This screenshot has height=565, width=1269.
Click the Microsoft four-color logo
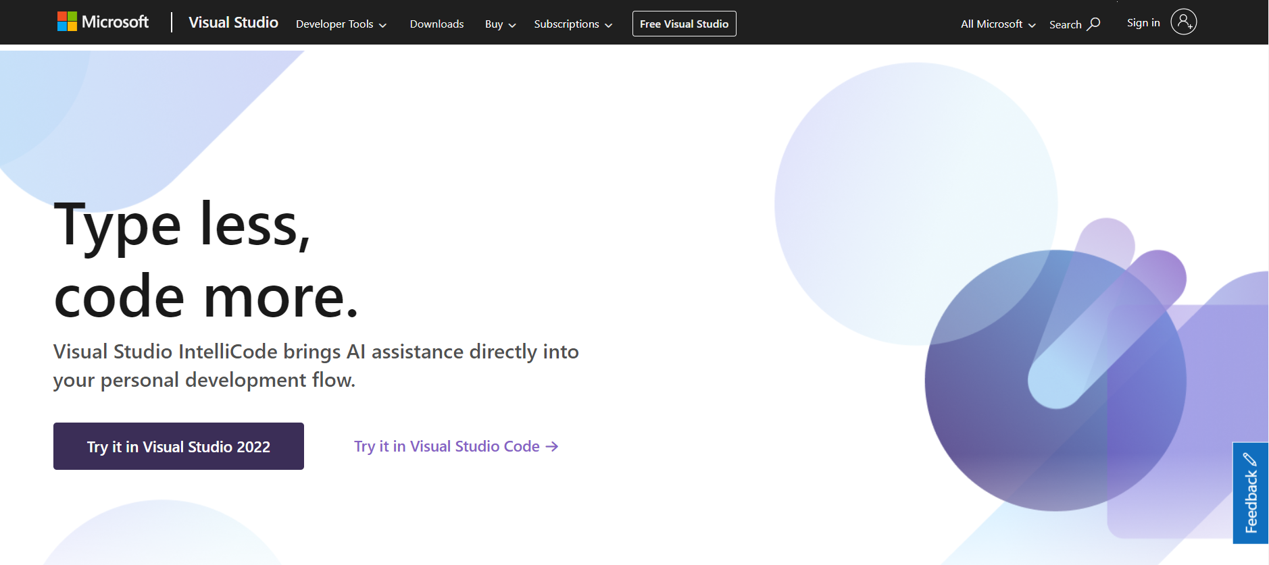tap(67, 22)
